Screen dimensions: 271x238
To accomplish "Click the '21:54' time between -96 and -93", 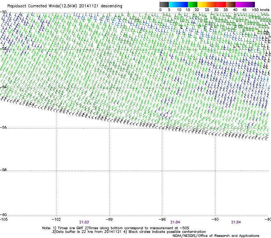I will coord(175,222).
